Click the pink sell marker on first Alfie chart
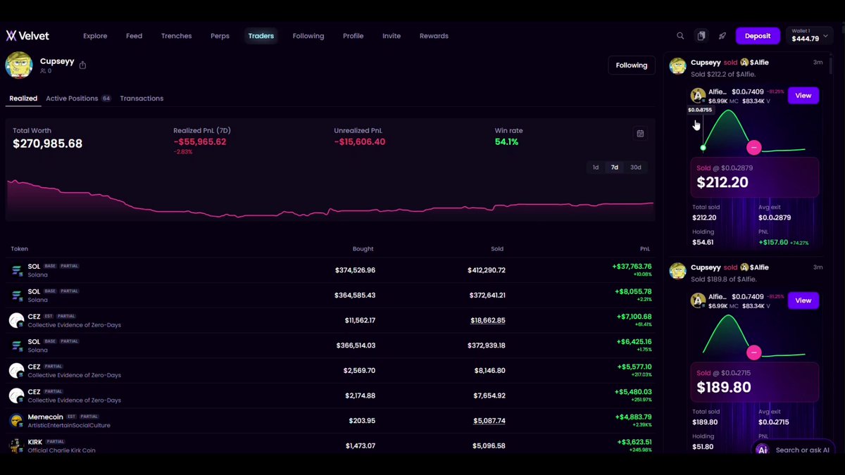 pyautogui.click(x=754, y=148)
